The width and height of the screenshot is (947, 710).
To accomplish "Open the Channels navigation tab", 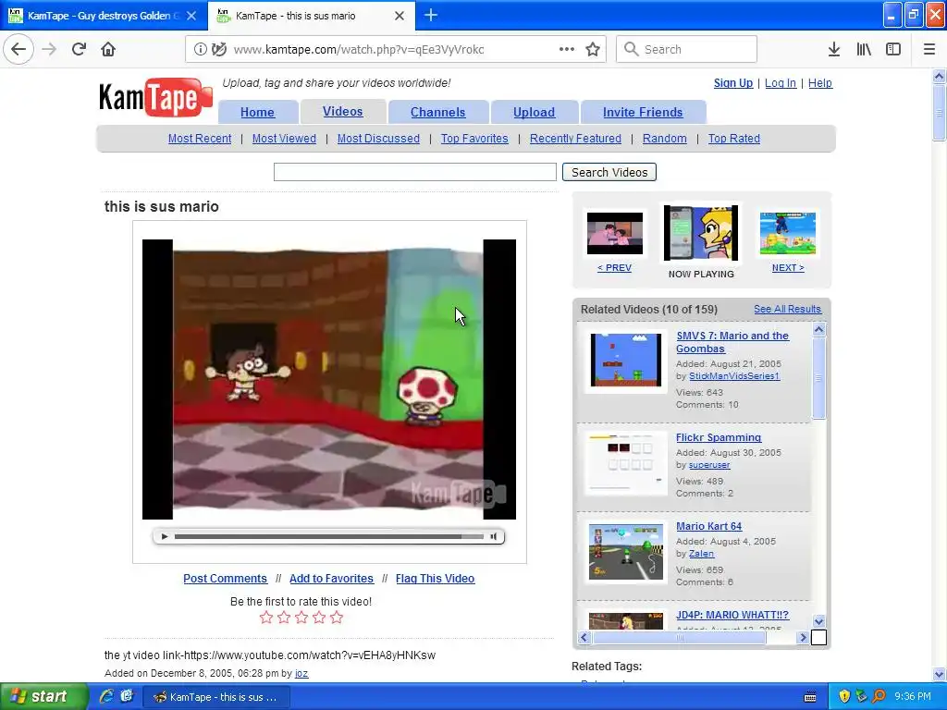I will point(437,112).
